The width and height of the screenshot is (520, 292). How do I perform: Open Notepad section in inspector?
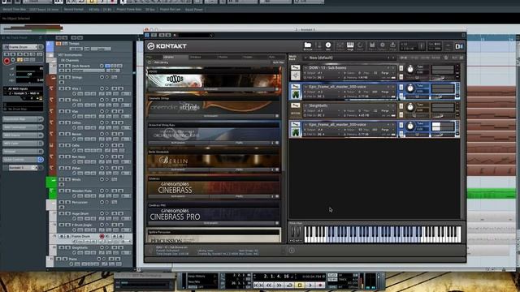tap(23, 152)
